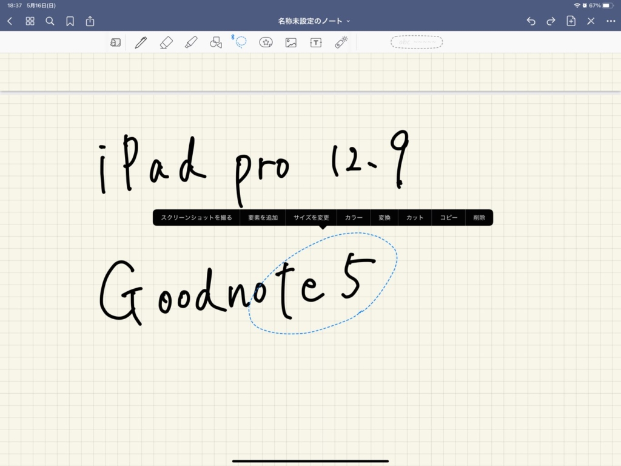Select the Highlighter tool
Viewport: 621px width, 466px height.
(x=191, y=42)
